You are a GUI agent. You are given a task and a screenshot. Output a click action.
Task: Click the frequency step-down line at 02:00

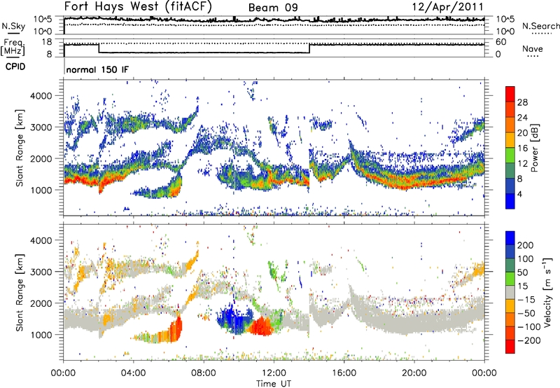(99, 48)
